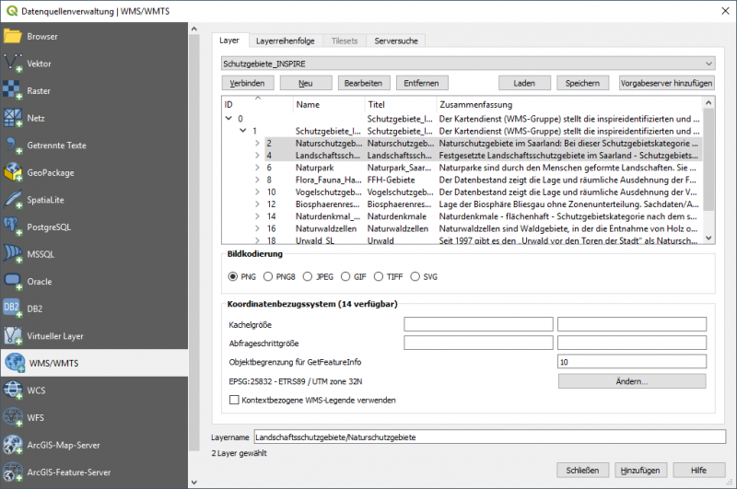The width and height of the screenshot is (737, 489).
Task: Expand the Naturwaldzellen row ID 16
Action: [x=257, y=228]
